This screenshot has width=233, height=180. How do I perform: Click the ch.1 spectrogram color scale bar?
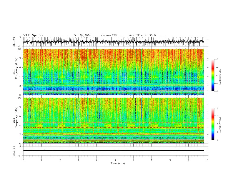coord(213,75)
